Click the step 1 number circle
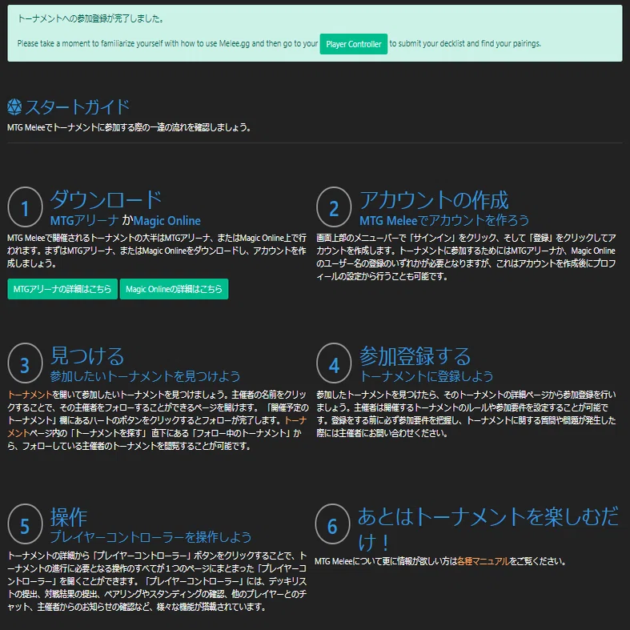This screenshot has height=630, width=630. click(26, 207)
